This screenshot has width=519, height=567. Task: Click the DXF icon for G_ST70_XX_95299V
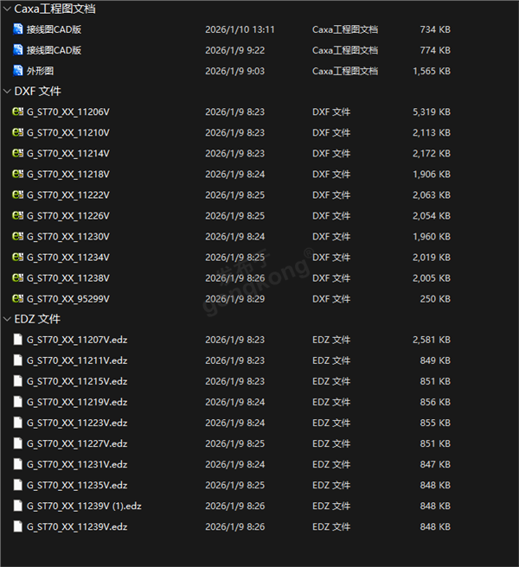point(17,299)
